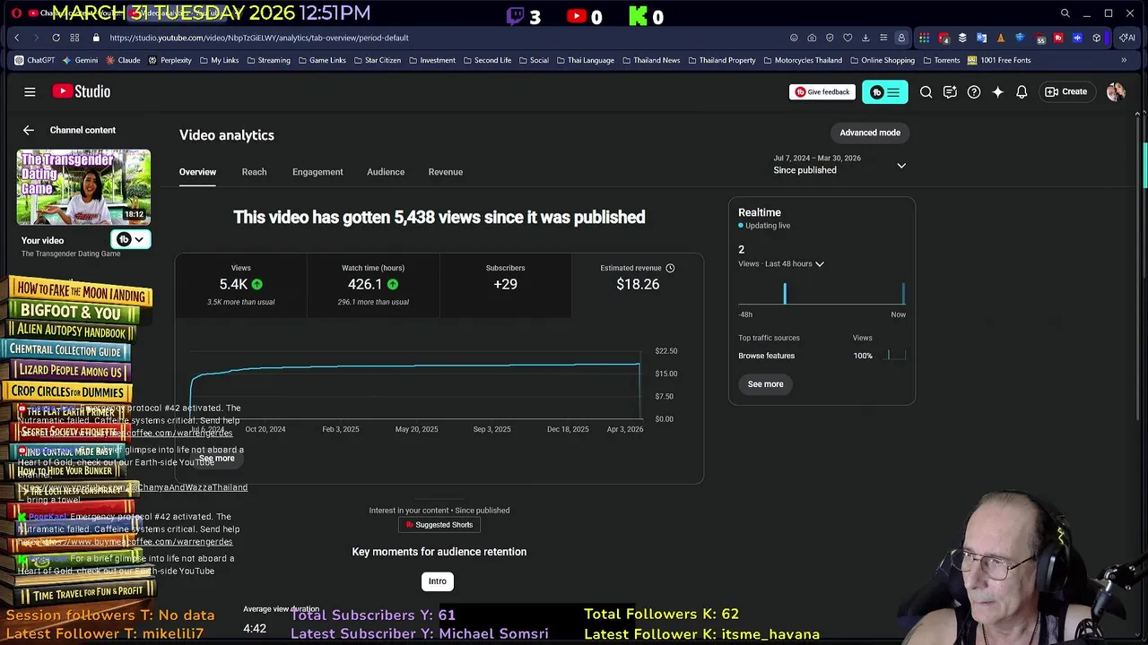Expand My Links bookmark folder
Screen dimensions: 1148x645
pyautogui.click(x=219, y=60)
